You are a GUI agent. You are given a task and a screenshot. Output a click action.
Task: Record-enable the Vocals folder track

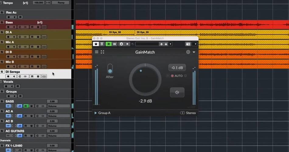[x=6, y=86]
